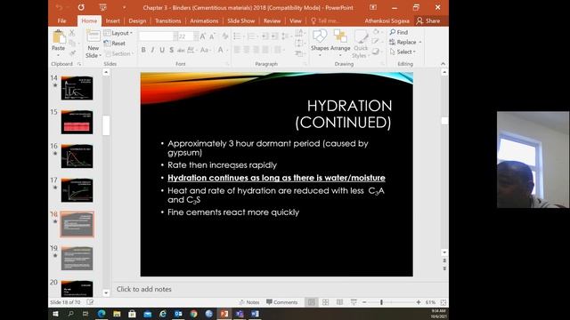The height and width of the screenshot is (320, 570).
Task: Switch to Slide Sorter view
Action: click(x=325, y=302)
